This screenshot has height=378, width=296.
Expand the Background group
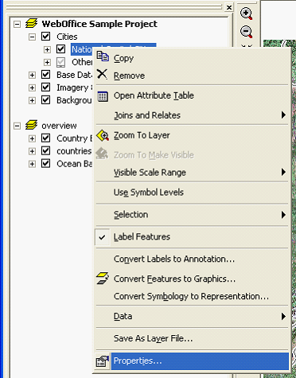click(x=32, y=100)
